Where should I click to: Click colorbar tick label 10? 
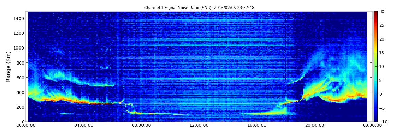(x=382, y=67)
